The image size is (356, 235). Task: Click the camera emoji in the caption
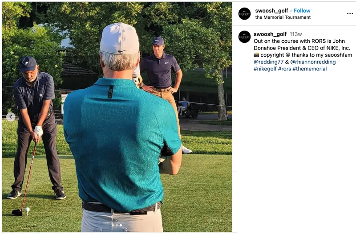coord(256,55)
